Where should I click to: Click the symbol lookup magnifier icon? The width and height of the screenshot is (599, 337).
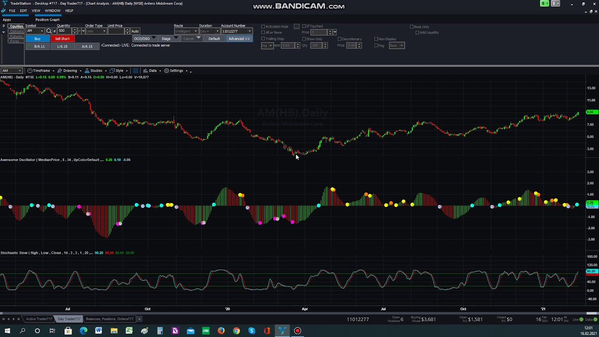coord(49,31)
